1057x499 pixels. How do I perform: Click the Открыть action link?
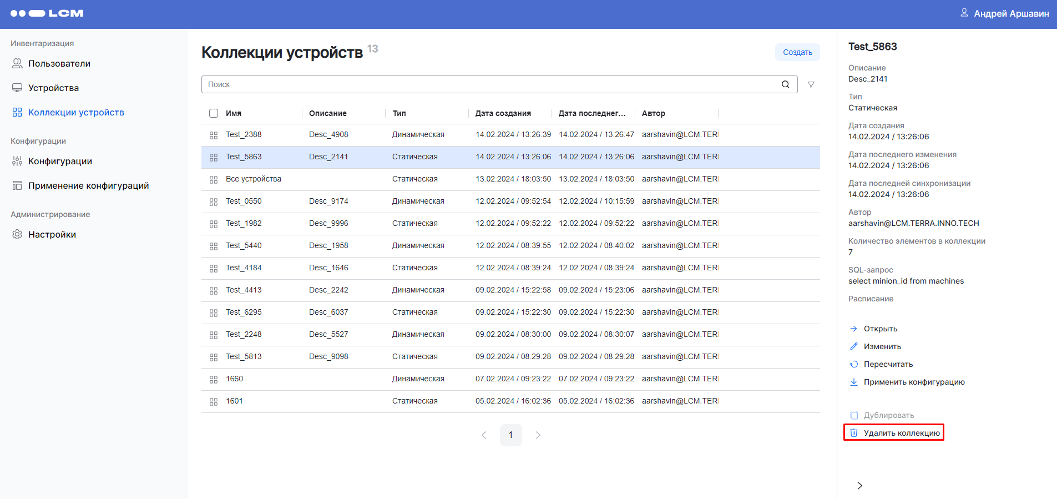pos(880,329)
